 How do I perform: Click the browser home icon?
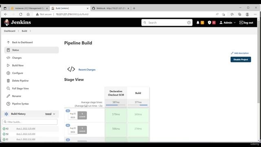click(x=28, y=14)
